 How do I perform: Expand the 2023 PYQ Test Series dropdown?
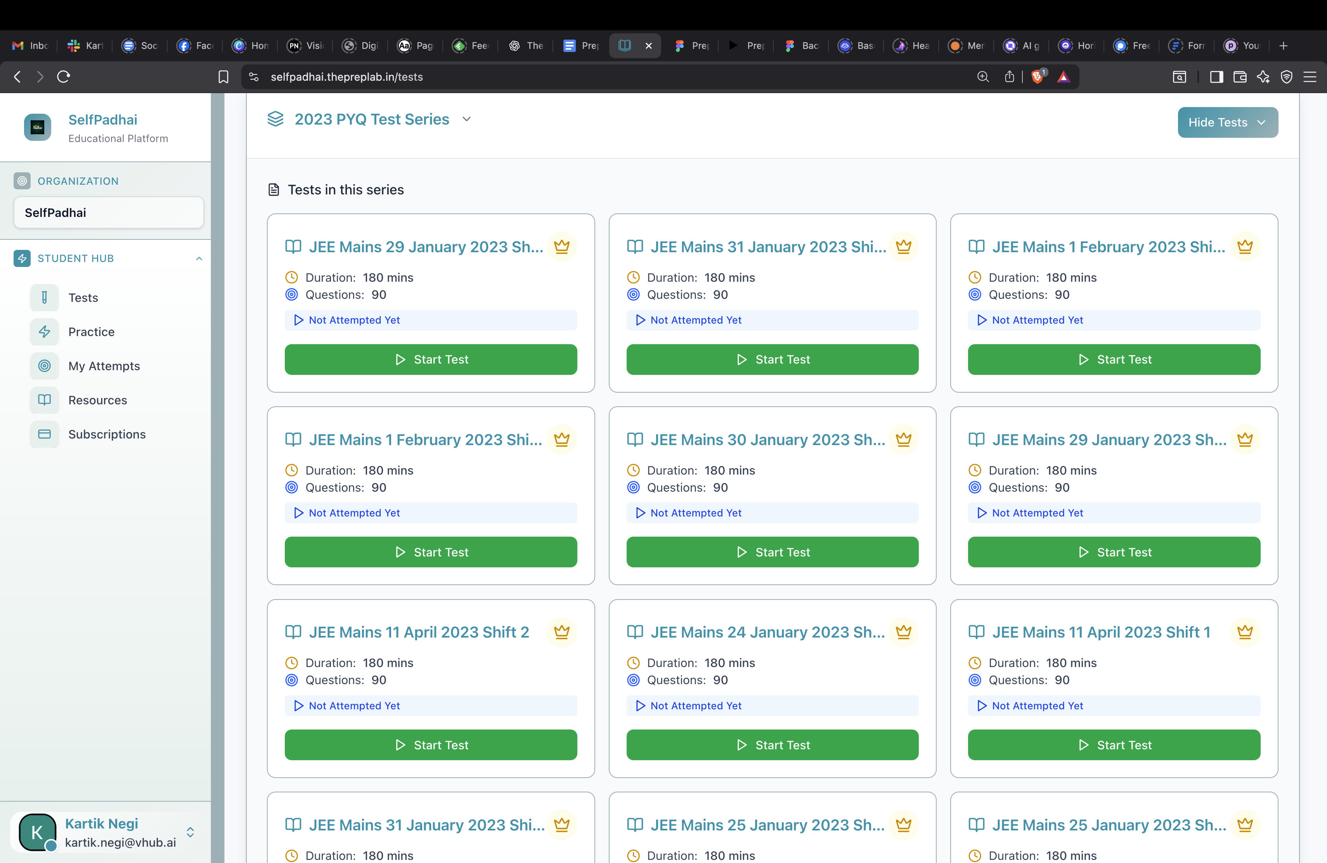tap(467, 119)
